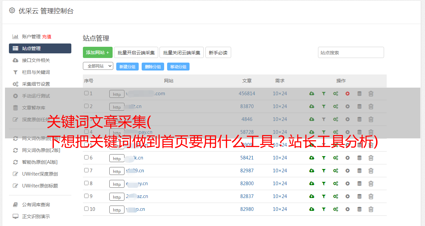Open 智能伪原创[AI版] sidebar item

click(40, 162)
